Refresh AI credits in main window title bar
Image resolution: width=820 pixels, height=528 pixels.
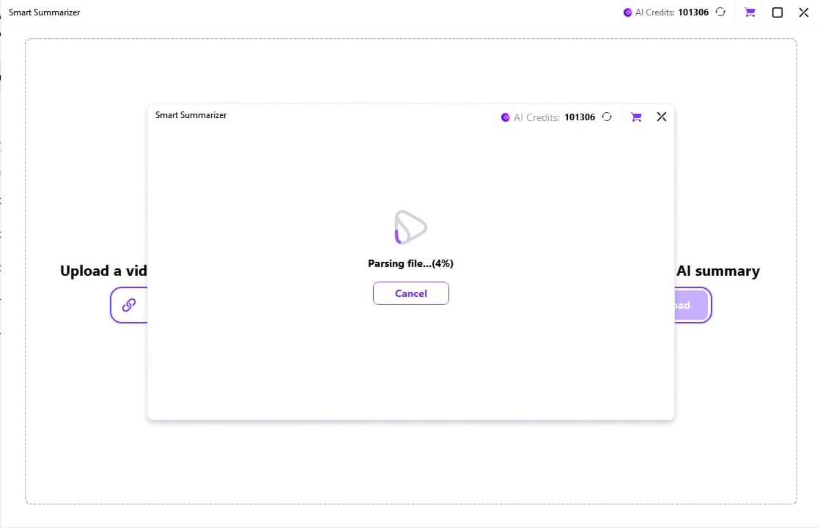[x=720, y=12]
